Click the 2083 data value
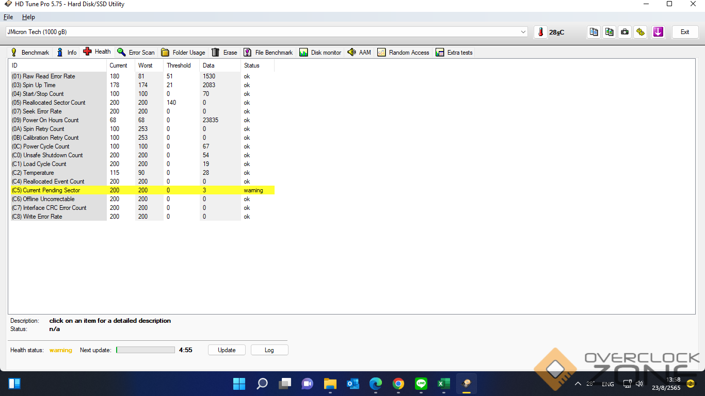 click(209, 85)
